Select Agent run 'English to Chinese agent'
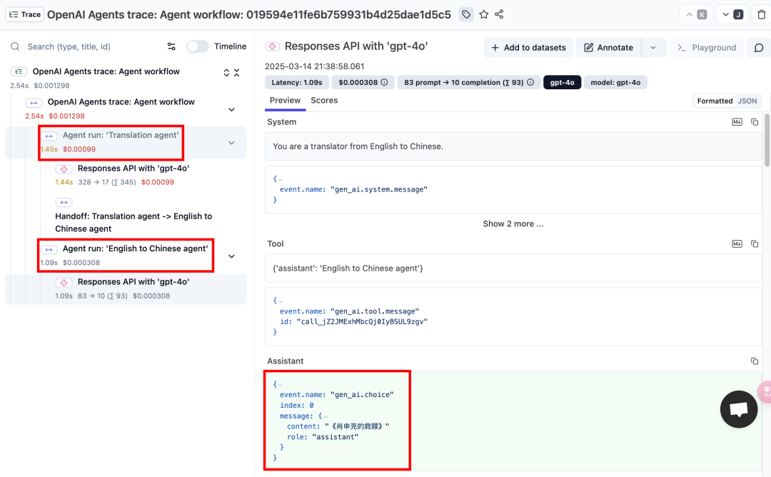Viewport: 771px width, 477px height. point(126,255)
